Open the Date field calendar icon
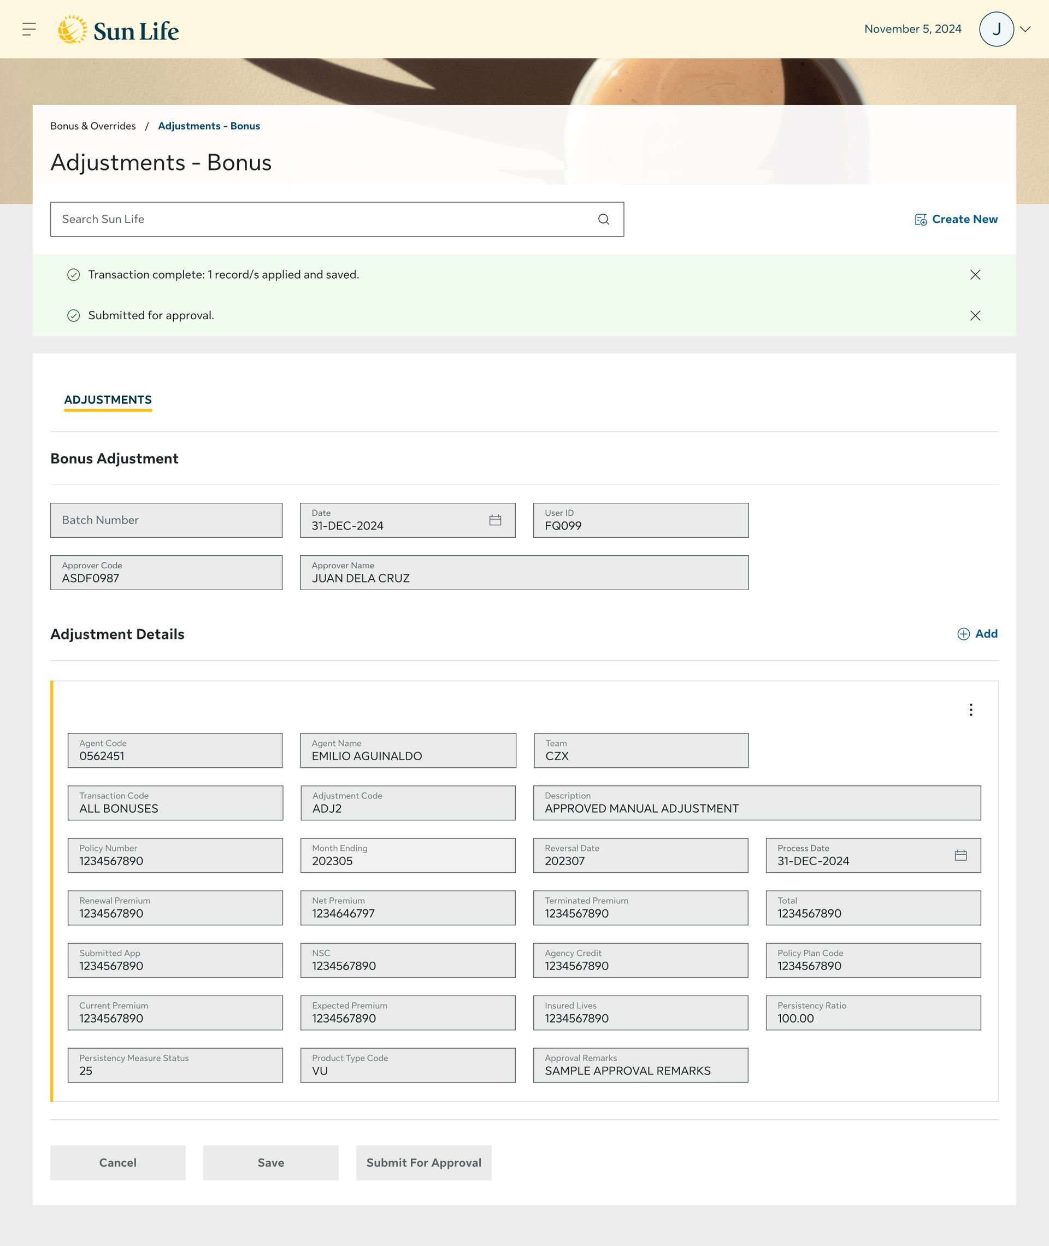 click(x=495, y=520)
